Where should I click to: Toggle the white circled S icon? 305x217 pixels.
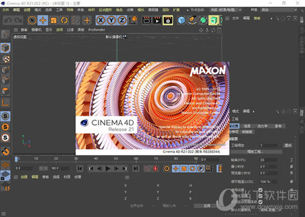coord(5,138)
